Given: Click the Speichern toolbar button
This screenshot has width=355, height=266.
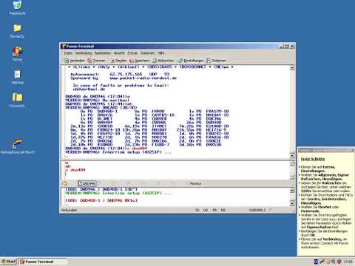Looking at the screenshot, I should point(139,61).
